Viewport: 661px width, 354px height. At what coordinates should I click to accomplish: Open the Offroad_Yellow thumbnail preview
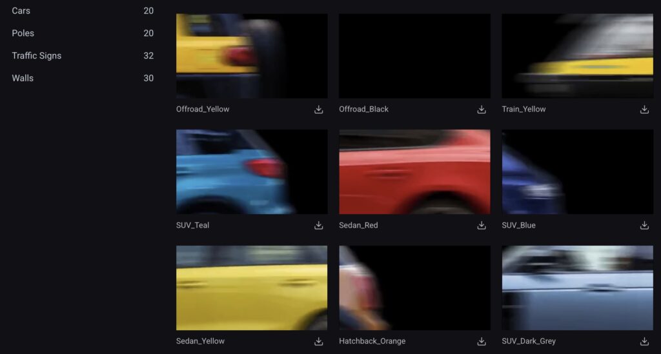pyautogui.click(x=252, y=56)
